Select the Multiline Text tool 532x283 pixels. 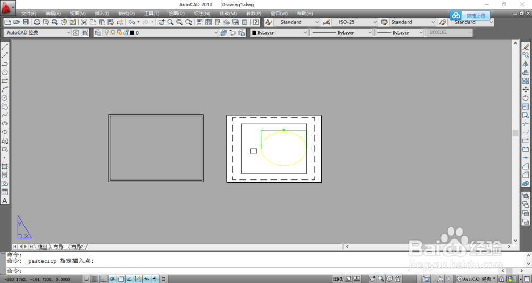click(5, 201)
